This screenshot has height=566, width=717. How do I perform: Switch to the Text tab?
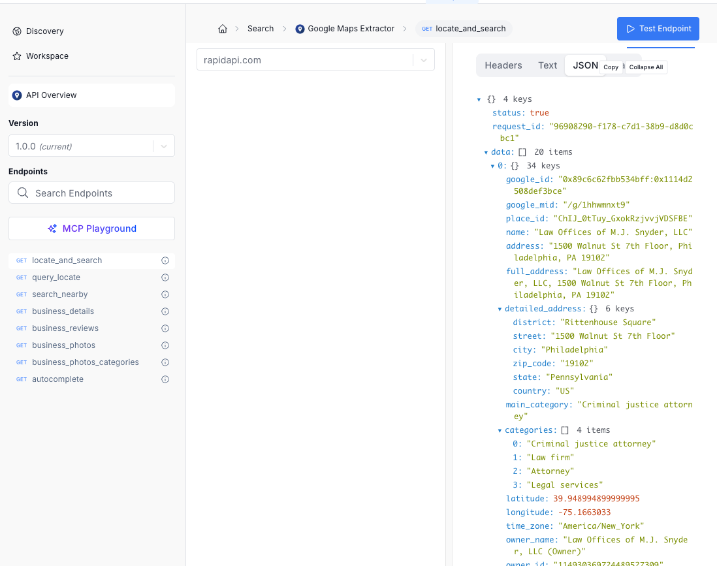point(547,65)
